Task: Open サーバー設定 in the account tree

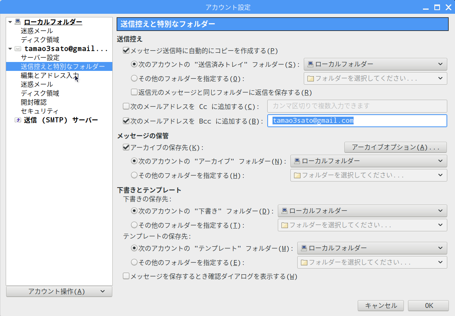Action: tap(40, 58)
